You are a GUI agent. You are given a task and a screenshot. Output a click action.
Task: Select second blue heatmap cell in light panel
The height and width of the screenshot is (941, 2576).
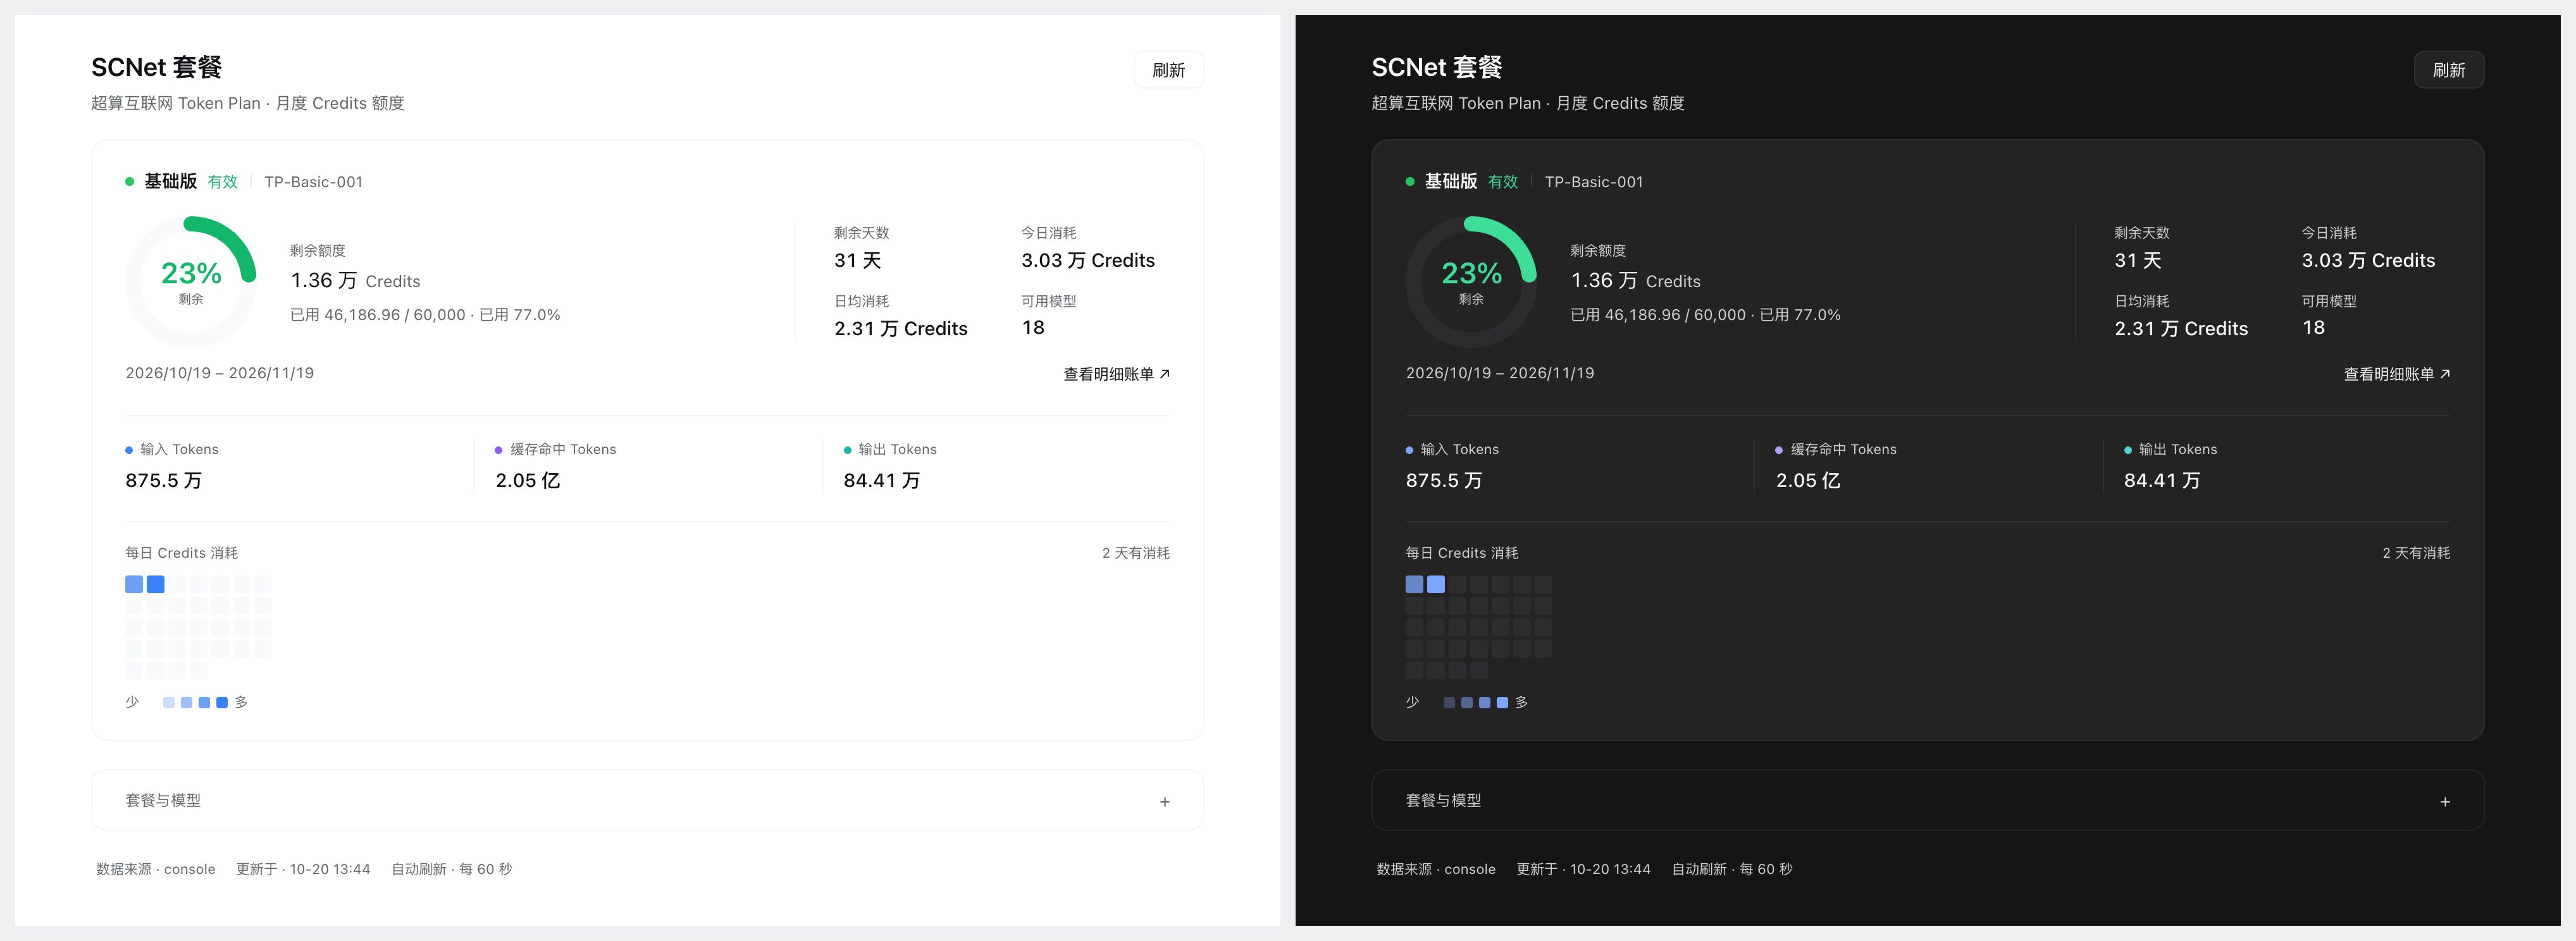click(x=156, y=584)
